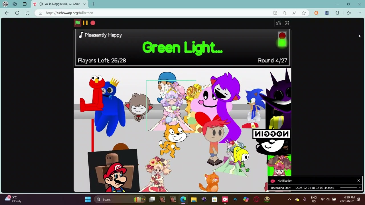Open the notification center bell icon
This screenshot has height=205, width=365.
click(x=359, y=199)
